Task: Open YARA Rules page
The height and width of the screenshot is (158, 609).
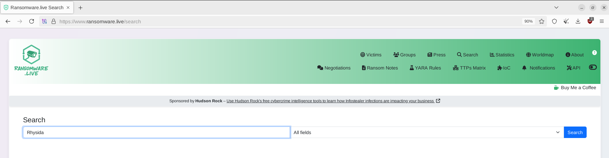Action: click(425, 68)
